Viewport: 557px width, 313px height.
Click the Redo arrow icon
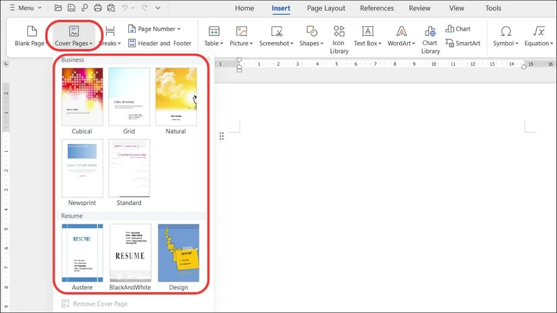(x=145, y=8)
